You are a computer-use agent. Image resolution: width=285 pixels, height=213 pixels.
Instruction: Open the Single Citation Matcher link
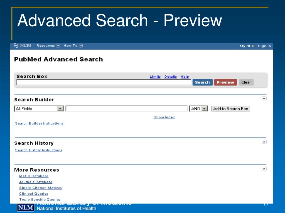[x=41, y=188]
